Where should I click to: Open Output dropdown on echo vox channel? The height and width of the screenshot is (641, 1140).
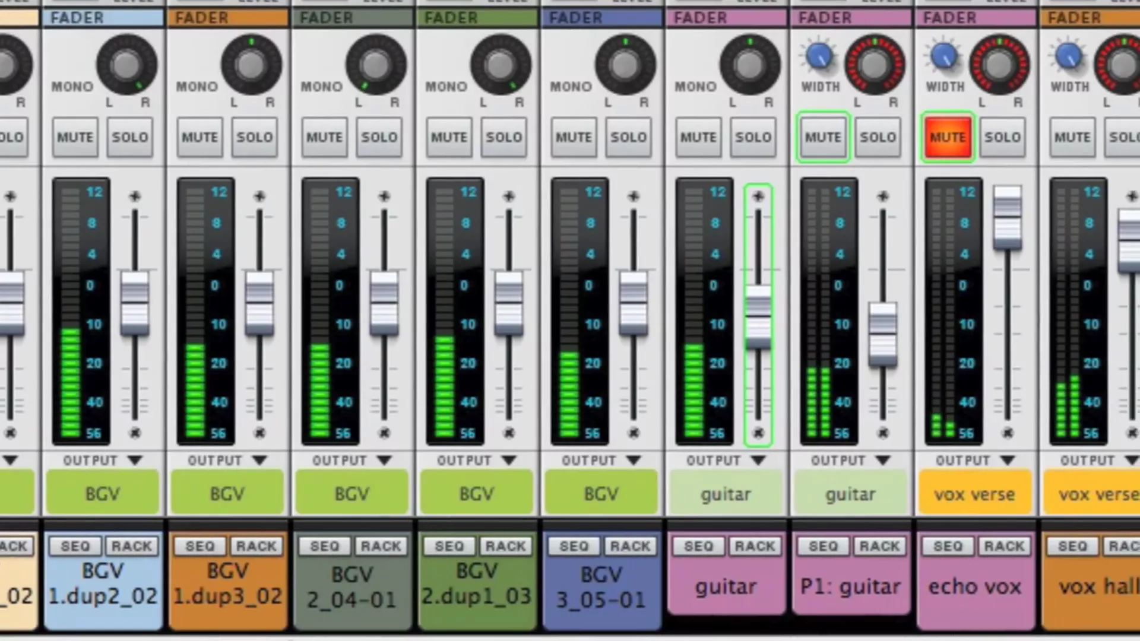[x=1007, y=460]
